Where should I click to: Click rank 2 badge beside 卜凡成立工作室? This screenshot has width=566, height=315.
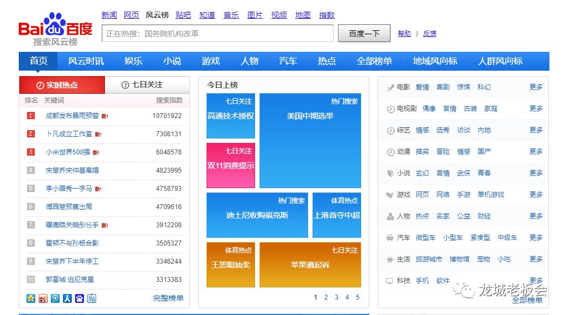[31, 134]
